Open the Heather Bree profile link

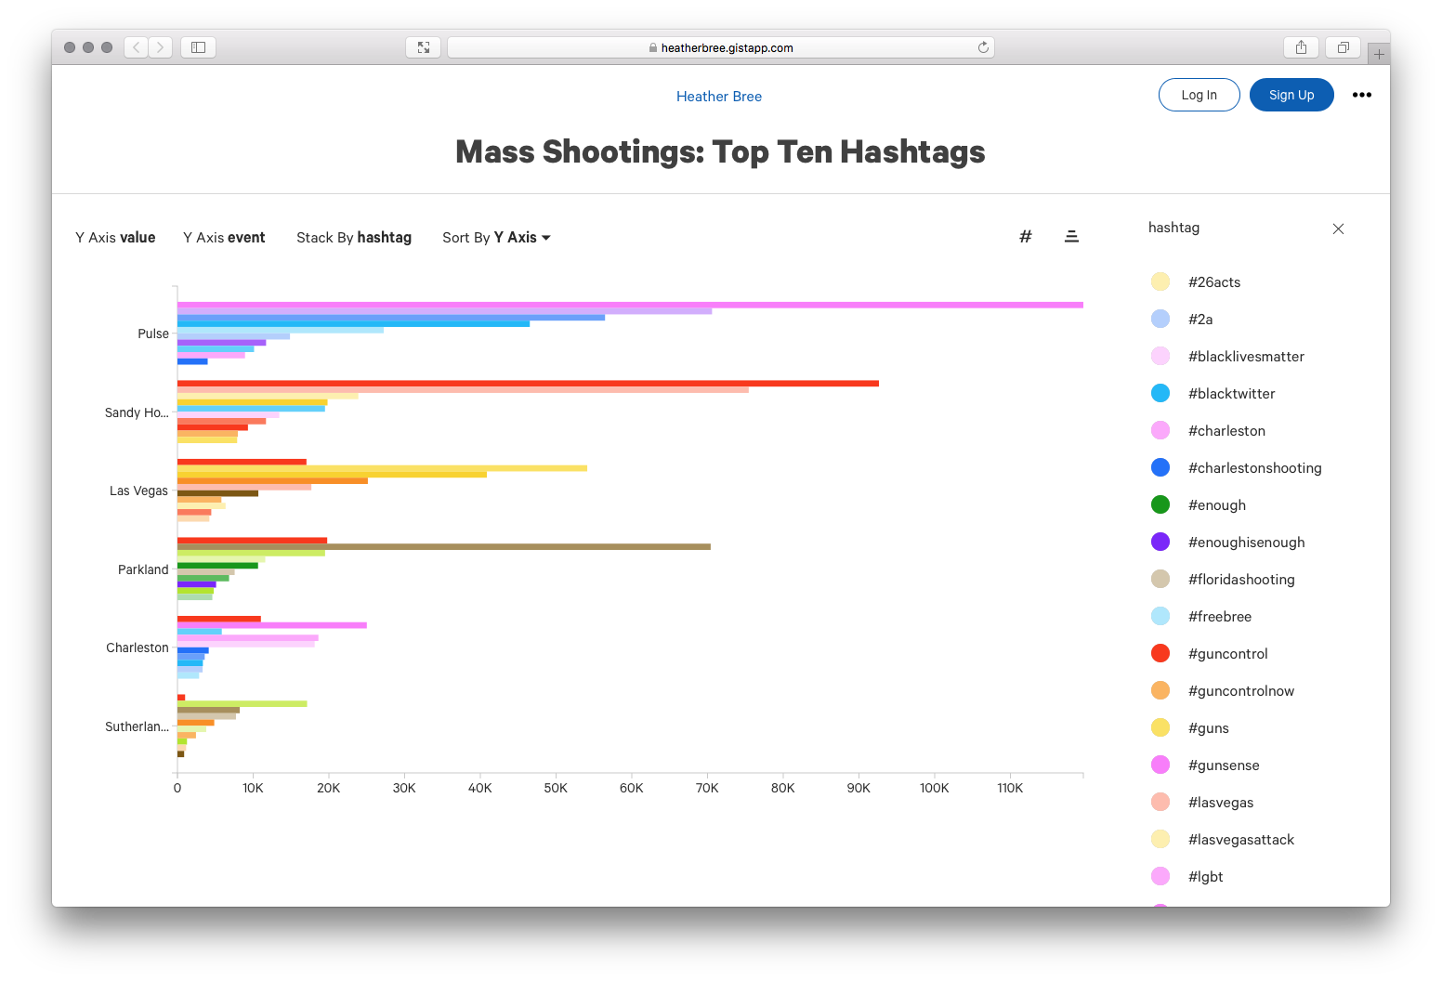click(719, 97)
